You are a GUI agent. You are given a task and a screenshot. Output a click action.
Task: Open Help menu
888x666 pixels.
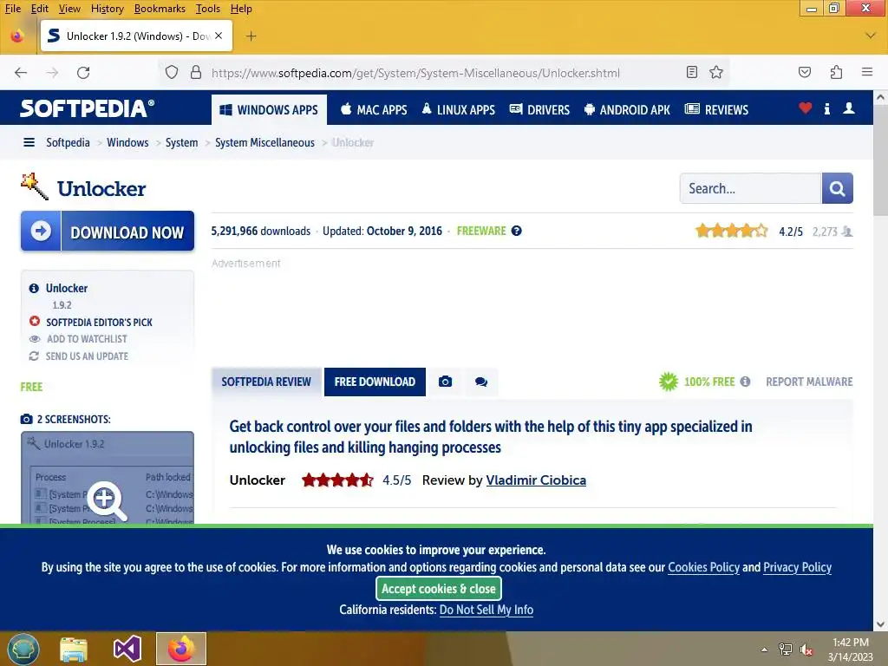point(241,9)
